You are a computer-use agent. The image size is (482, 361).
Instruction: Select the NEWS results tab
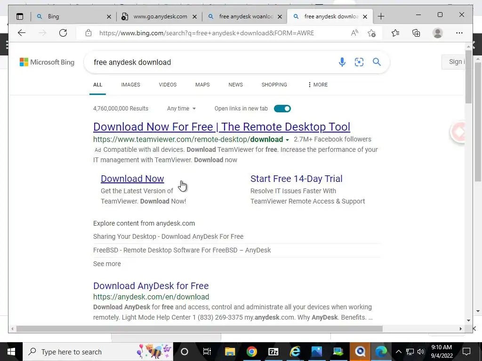click(235, 85)
